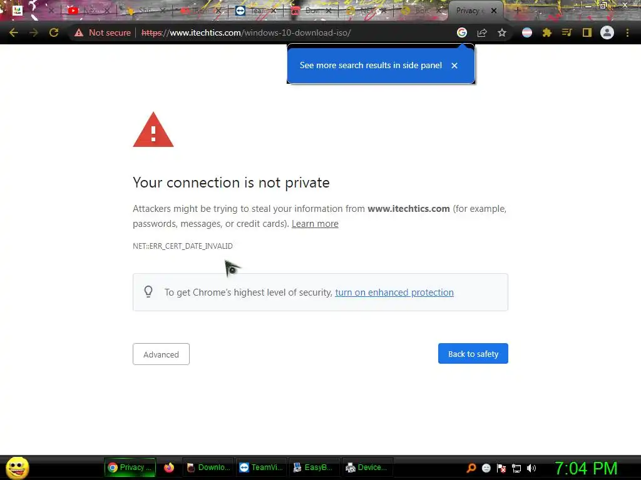This screenshot has height=480, width=641.
Task: Close the Privacy error tab
Action: point(494,11)
